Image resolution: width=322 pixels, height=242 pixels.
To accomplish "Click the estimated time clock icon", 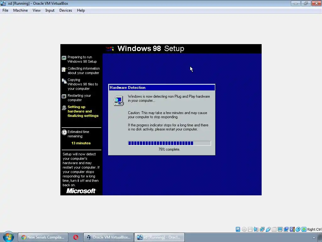I will tap(64, 132).
